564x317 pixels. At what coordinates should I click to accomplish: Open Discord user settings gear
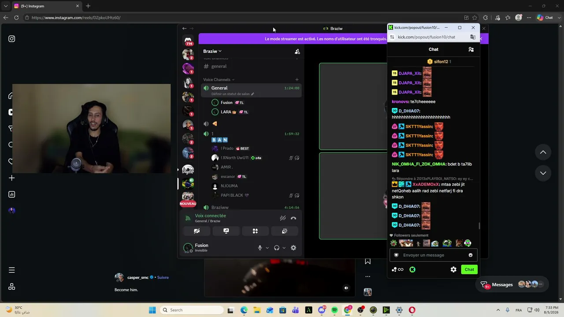point(293,248)
